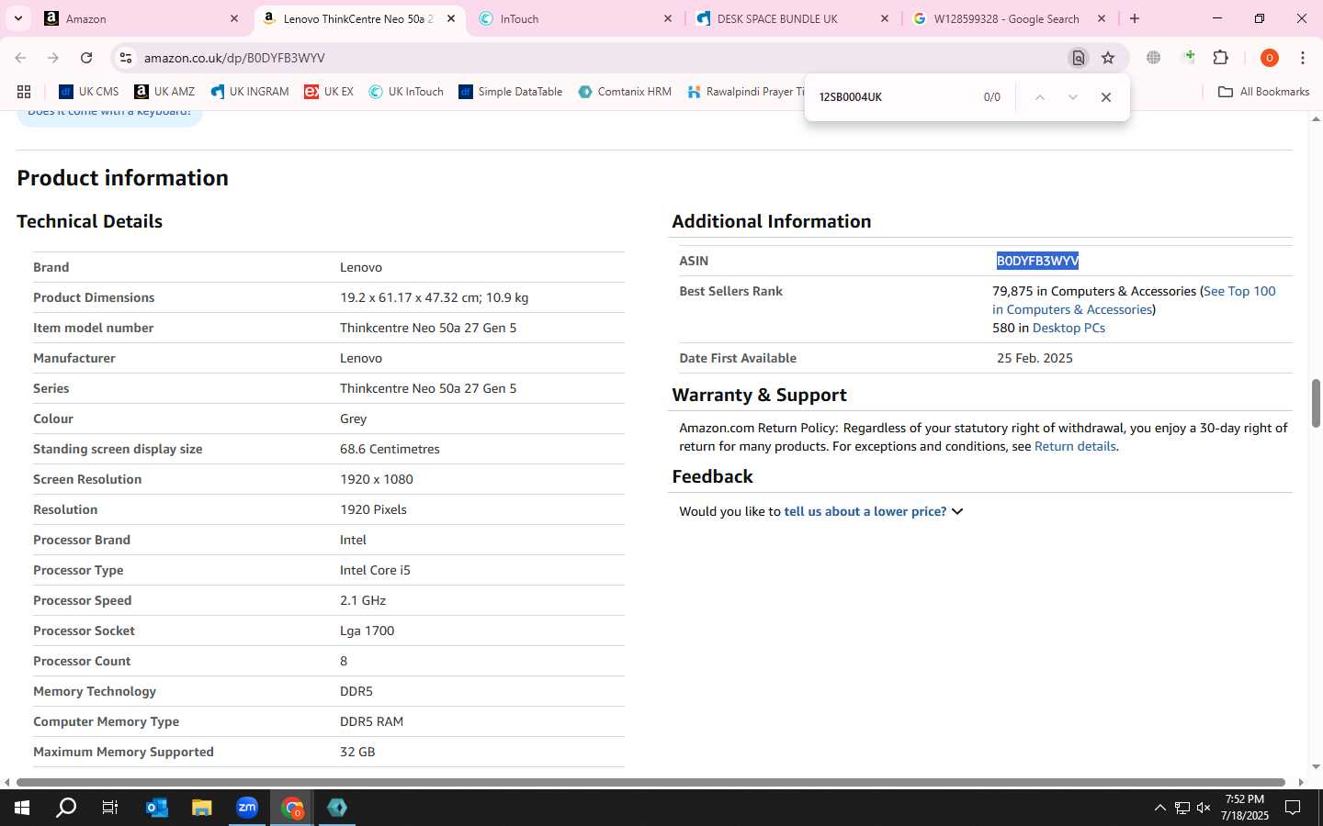Open the Extensions puzzle icon

click(x=1221, y=58)
